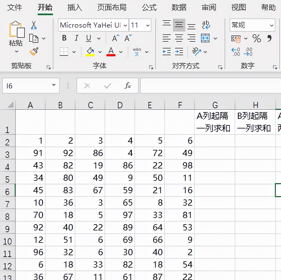
Task: Apply comma style
Action: [x=269, y=38]
